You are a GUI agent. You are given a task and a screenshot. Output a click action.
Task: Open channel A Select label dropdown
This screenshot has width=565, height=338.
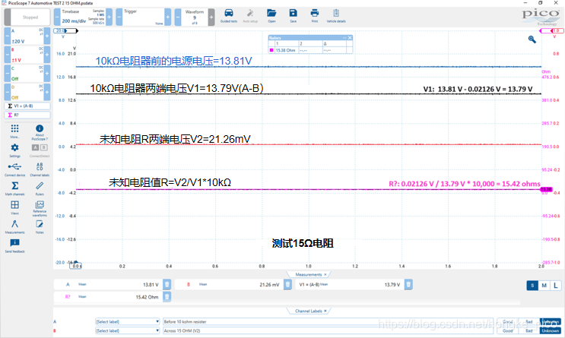point(128,321)
